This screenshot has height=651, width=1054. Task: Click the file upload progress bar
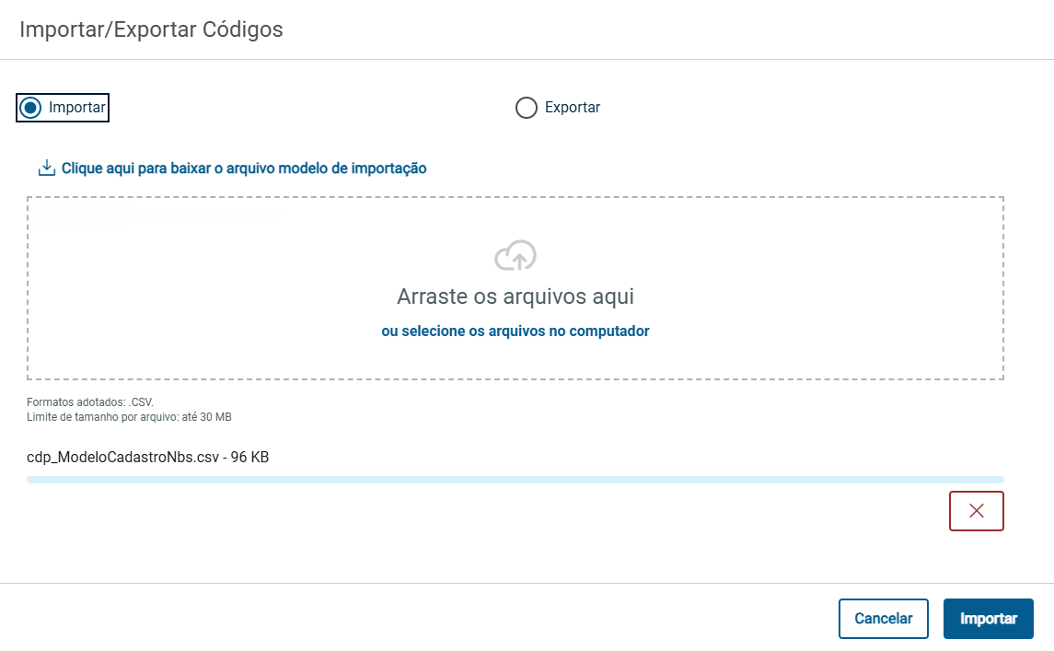[x=515, y=480]
